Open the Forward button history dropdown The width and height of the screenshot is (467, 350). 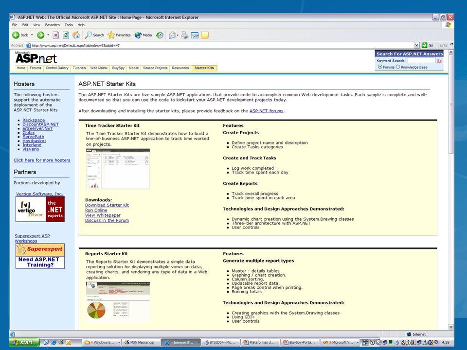tap(48, 35)
